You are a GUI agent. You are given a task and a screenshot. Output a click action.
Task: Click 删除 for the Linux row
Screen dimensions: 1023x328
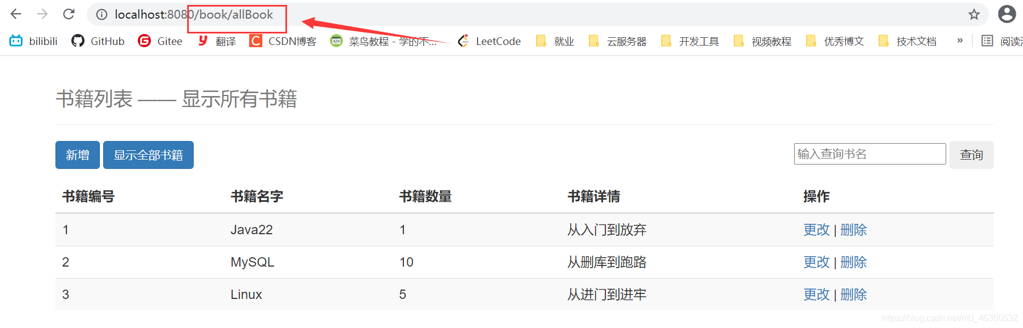(x=853, y=295)
